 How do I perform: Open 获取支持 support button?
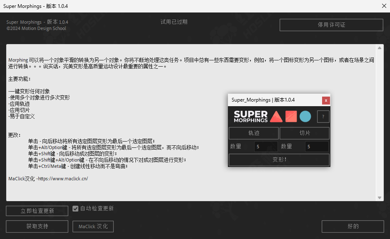click(37, 227)
